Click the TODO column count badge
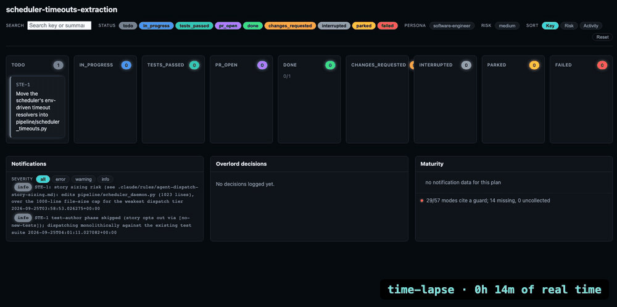Viewport: 617px width, 307px height. pos(58,65)
